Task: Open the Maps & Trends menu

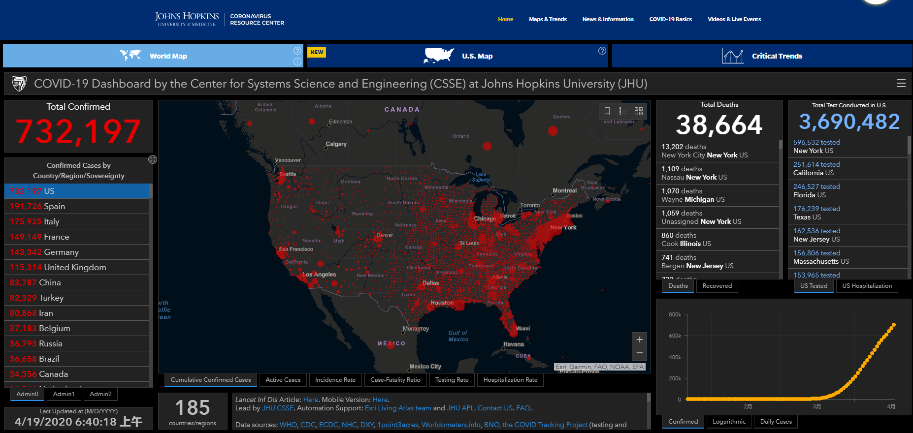Action: pyautogui.click(x=548, y=19)
